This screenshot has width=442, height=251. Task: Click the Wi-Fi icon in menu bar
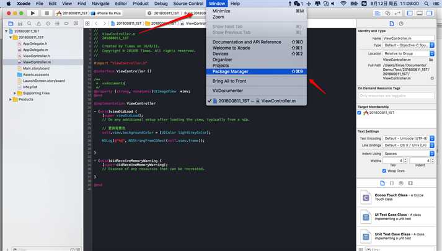tap(343, 4)
